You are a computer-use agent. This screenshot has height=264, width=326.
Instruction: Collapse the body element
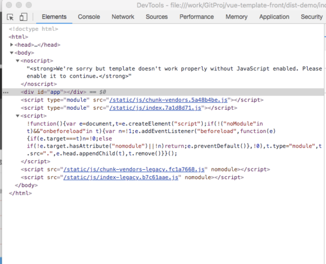[x=12, y=53]
